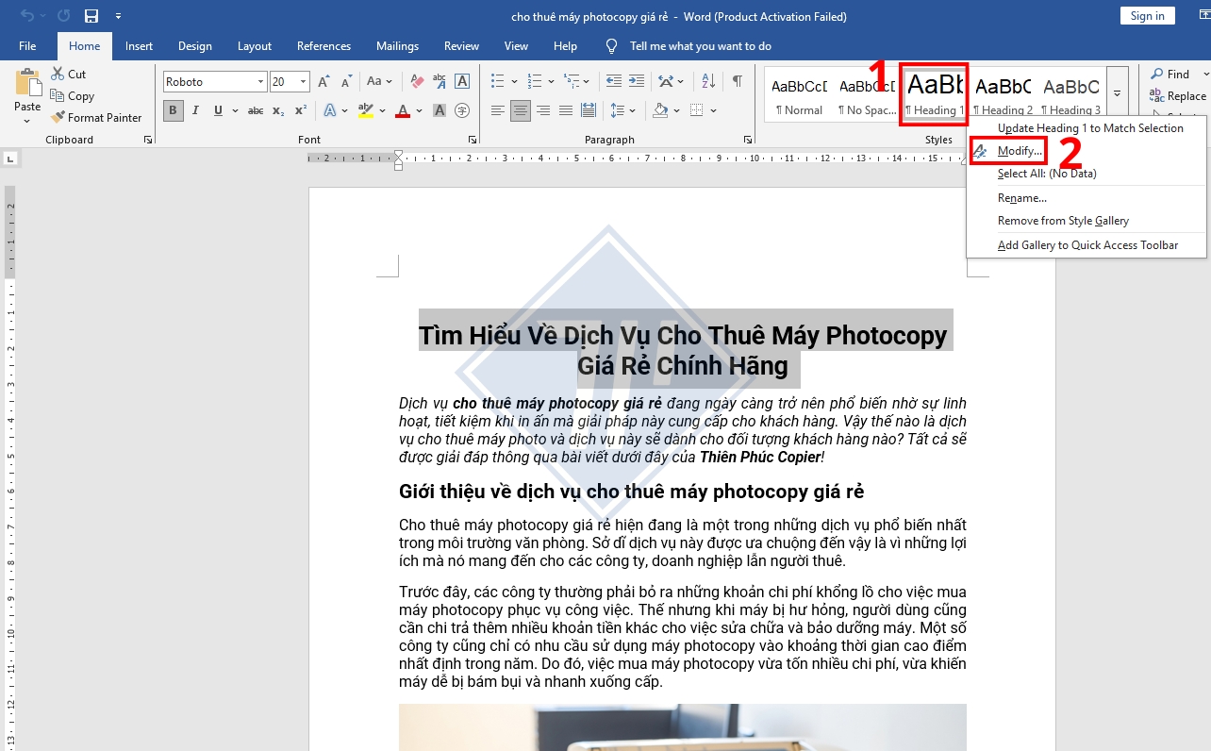This screenshot has width=1211, height=751.
Task: Click the Center alignment icon
Action: (521, 111)
